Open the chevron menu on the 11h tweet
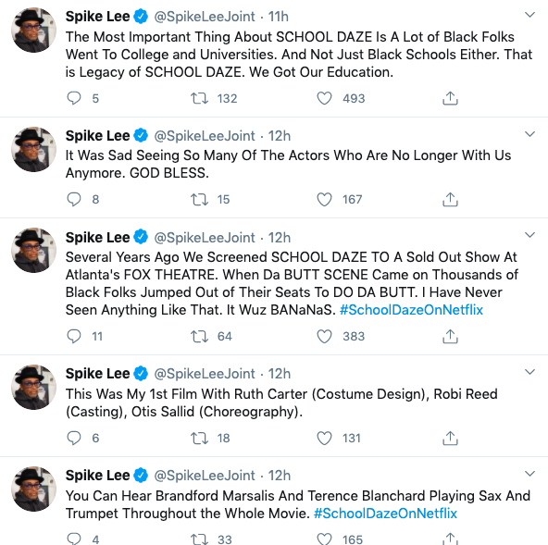Image resolution: width=548 pixels, height=545 pixels. click(x=529, y=15)
